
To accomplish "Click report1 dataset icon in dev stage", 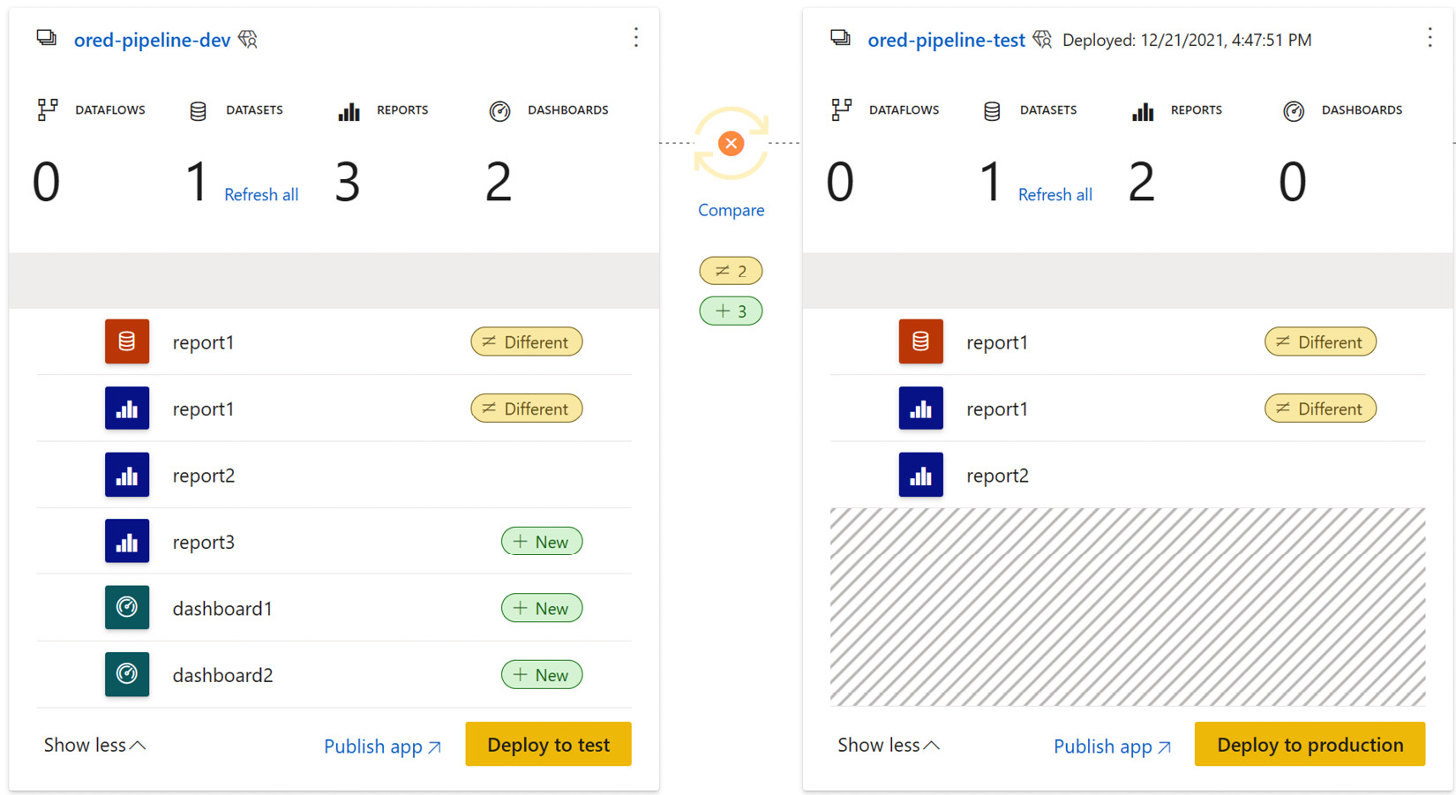I will 127,342.
